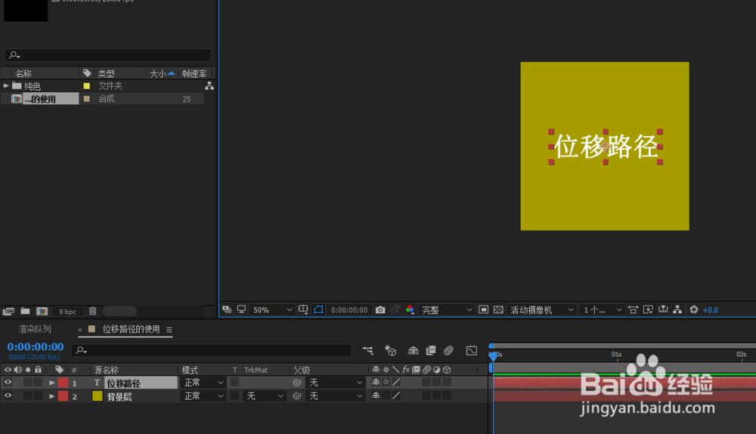The image size is (756, 434).
Task: Open the timeline panel menu icon
Action: (169, 330)
